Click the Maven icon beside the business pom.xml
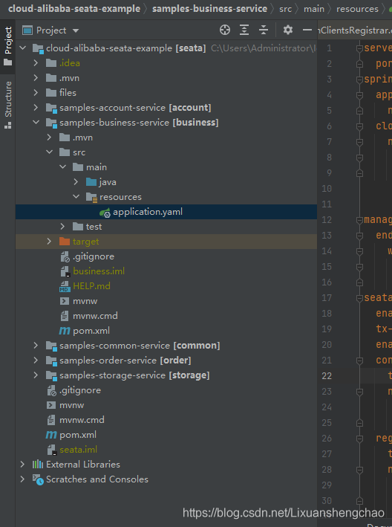Viewport: 392px width, 527px height. (x=65, y=331)
